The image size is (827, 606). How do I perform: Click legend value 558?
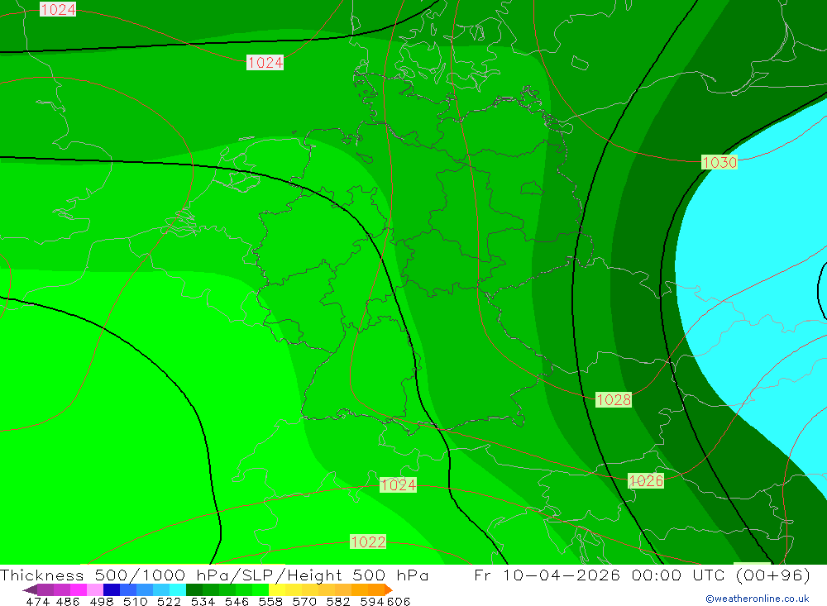(270, 602)
